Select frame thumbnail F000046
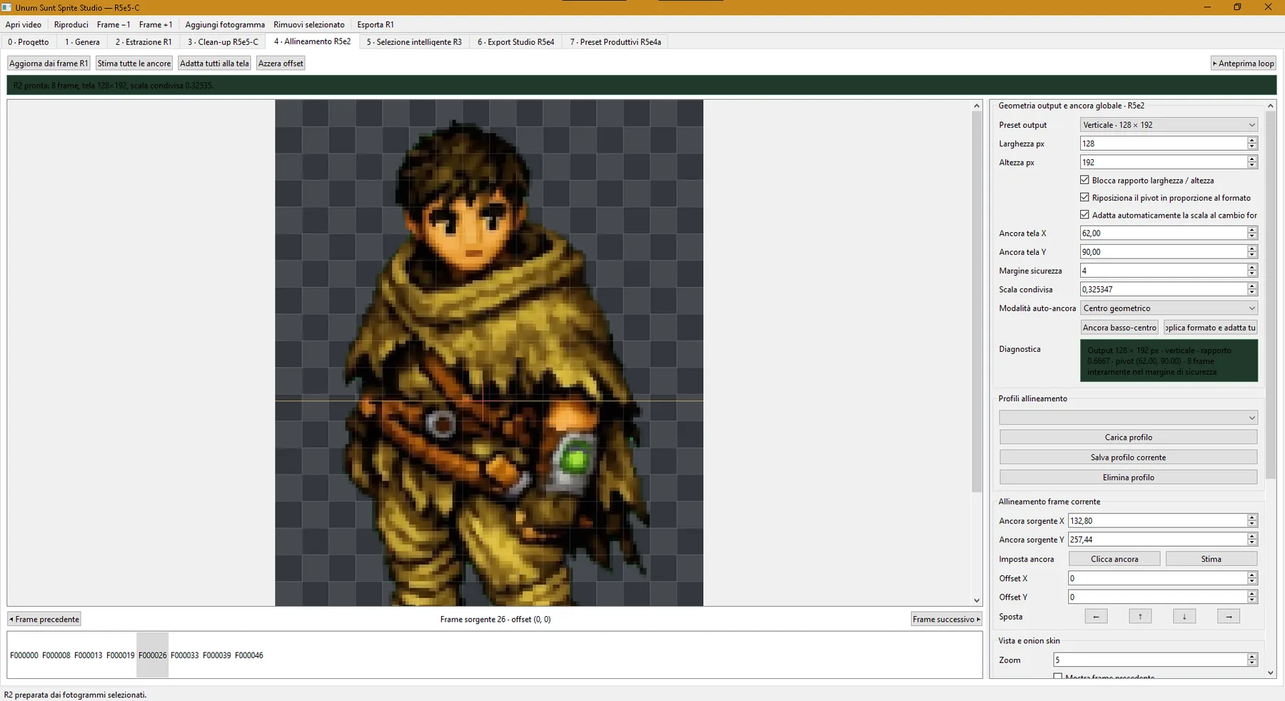The height and width of the screenshot is (701, 1285). tap(249, 655)
